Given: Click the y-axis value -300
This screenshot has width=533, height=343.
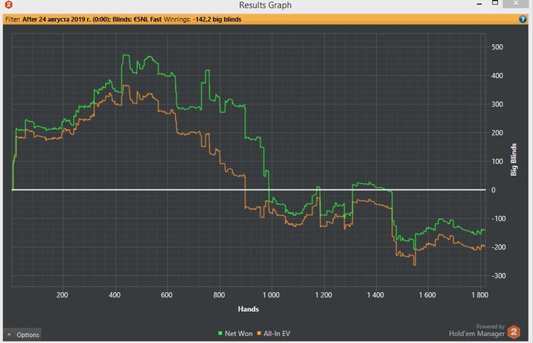Looking at the screenshot, I should pos(497,276).
